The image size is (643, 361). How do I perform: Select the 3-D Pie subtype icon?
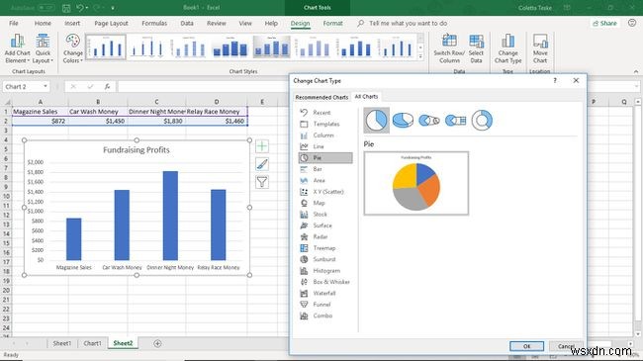(403, 121)
